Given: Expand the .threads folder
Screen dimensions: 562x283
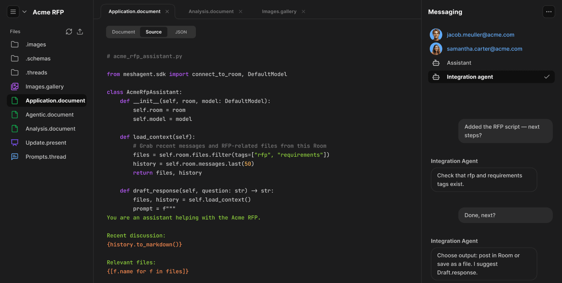Looking at the screenshot, I should point(36,73).
